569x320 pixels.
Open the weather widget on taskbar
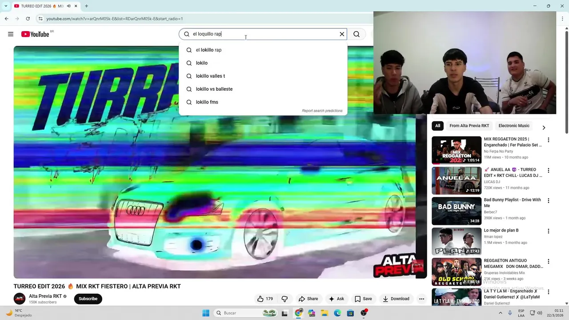pos(19,313)
